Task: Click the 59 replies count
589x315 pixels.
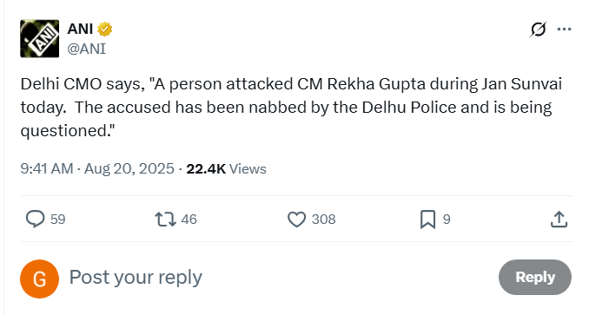Action: pos(58,220)
